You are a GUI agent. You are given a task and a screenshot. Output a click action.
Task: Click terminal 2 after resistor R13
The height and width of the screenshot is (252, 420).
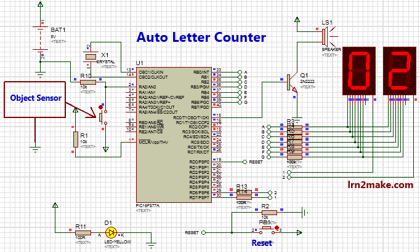point(270,192)
